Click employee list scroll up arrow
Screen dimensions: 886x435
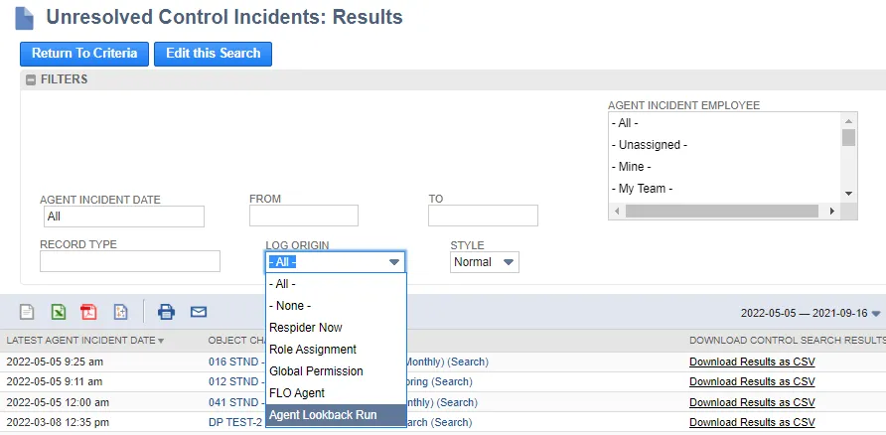click(x=848, y=120)
